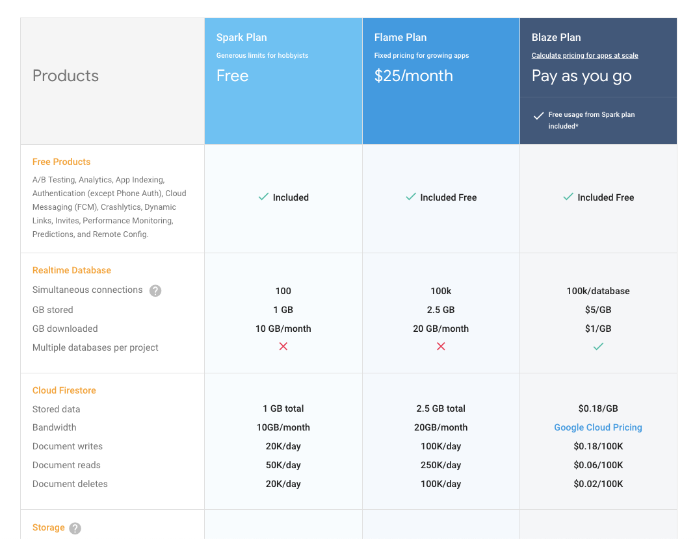
Task: Click Multiple databases per project label
Action: pos(96,347)
